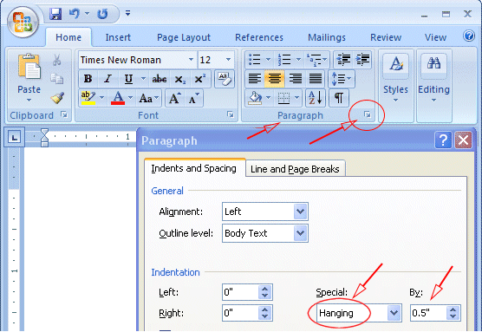Click ruler tab selector button
482x332 pixels.
coord(14,138)
